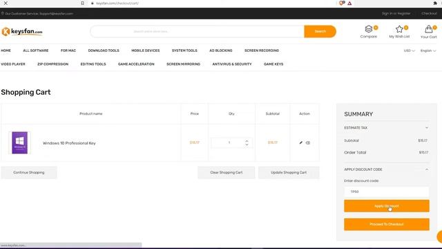
Task: Click the Brave shield icon
Action: point(342,3)
